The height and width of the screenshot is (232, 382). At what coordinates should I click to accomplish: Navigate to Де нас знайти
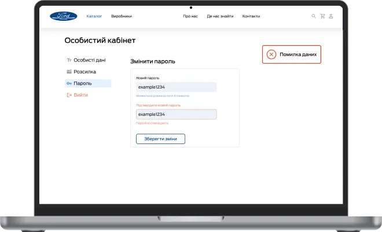220,16
